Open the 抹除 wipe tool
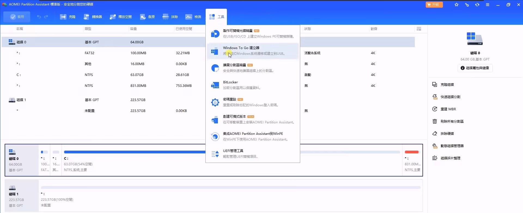523x213 pixels. (170, 17)
